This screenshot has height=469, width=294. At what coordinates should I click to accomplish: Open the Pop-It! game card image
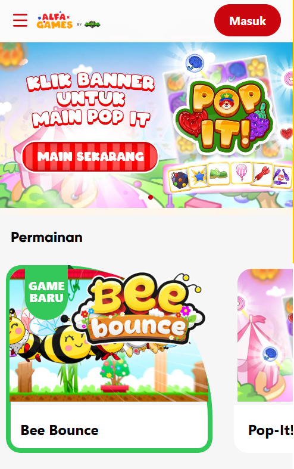[x=265, y=335]
